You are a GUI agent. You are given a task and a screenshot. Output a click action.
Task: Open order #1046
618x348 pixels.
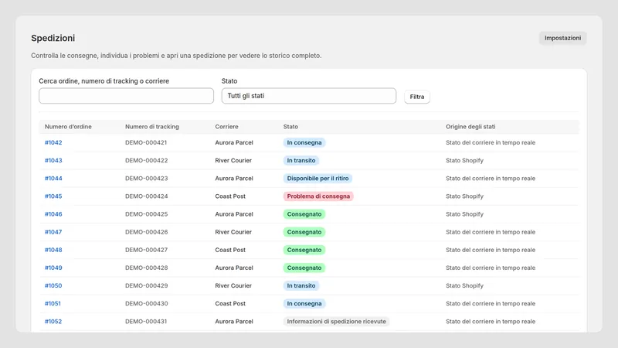coord(53,214)
